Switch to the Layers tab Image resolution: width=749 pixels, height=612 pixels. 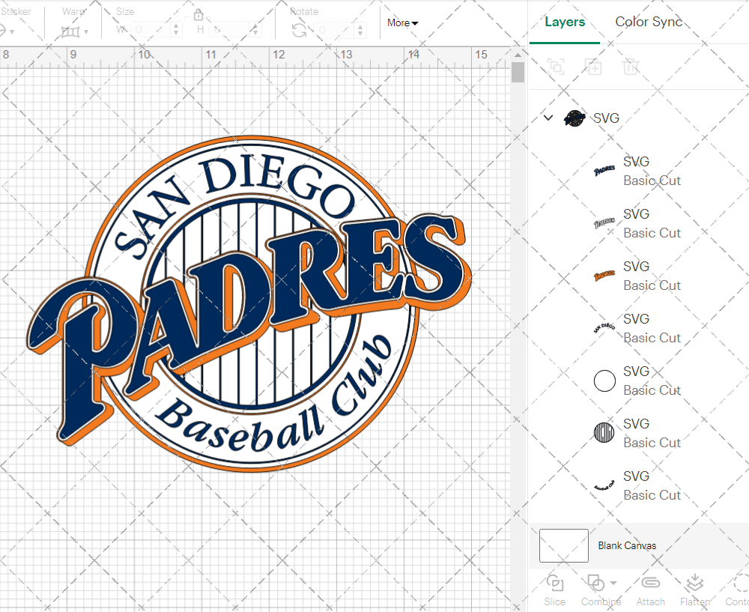pyautogui.click(x=565, y=22)
